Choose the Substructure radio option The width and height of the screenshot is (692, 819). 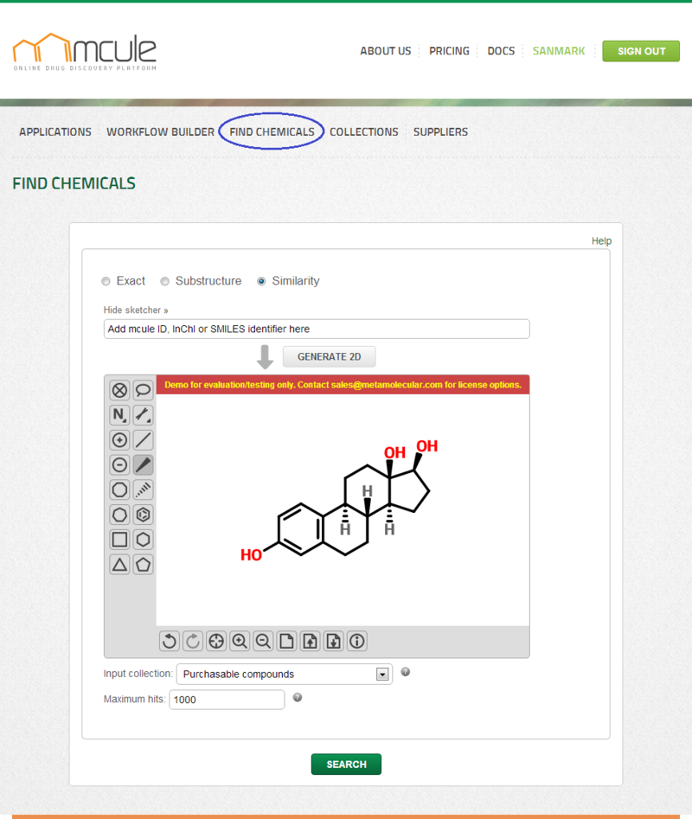click(x=164, y=281)
